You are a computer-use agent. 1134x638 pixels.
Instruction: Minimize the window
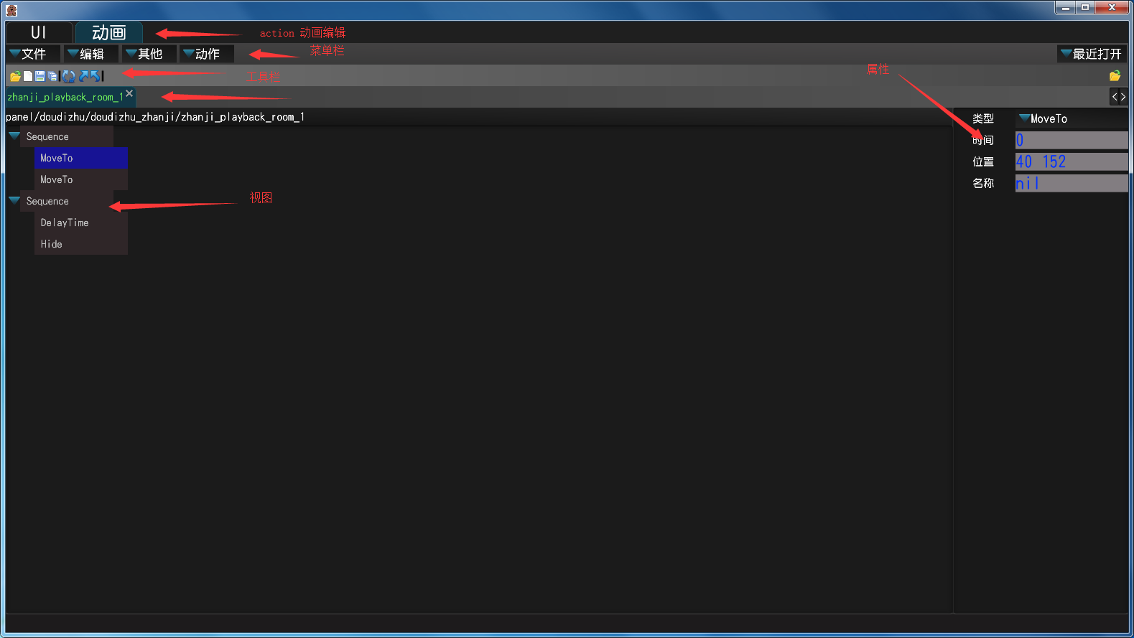pyautogui.click(x=1065, y=7)
